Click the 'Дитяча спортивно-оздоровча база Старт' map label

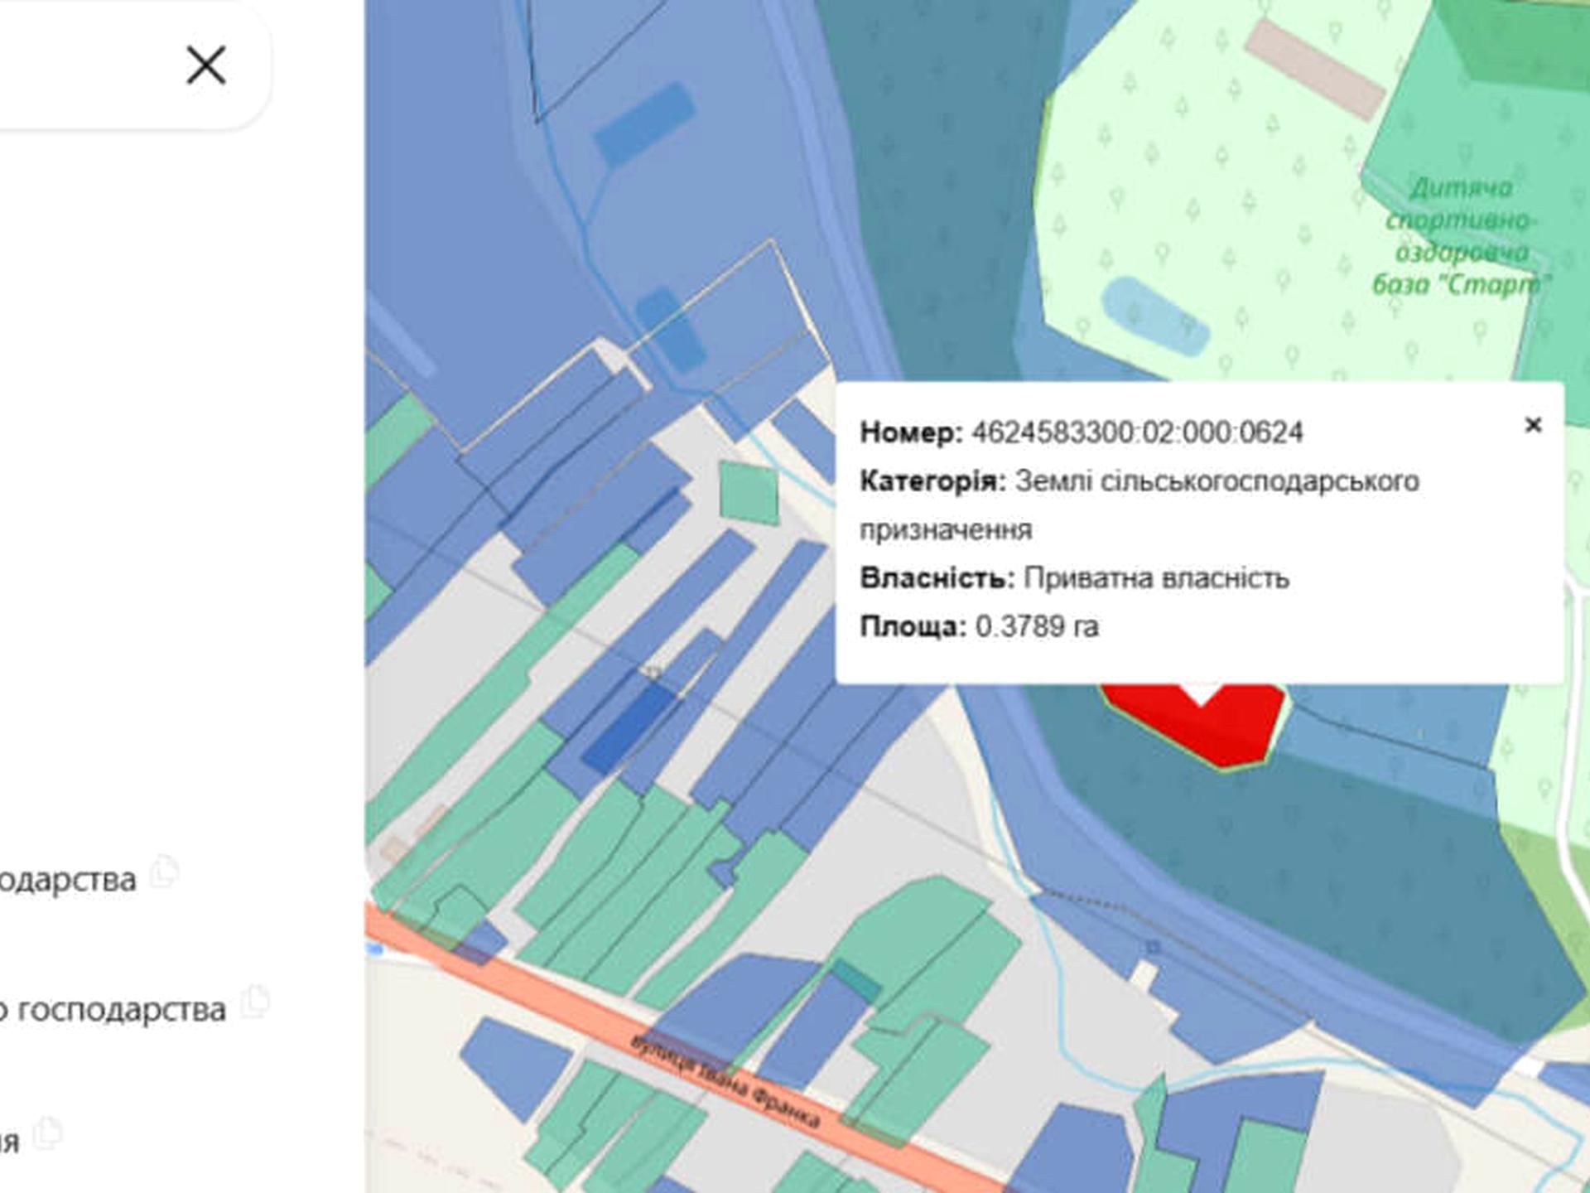[1461, 236]
